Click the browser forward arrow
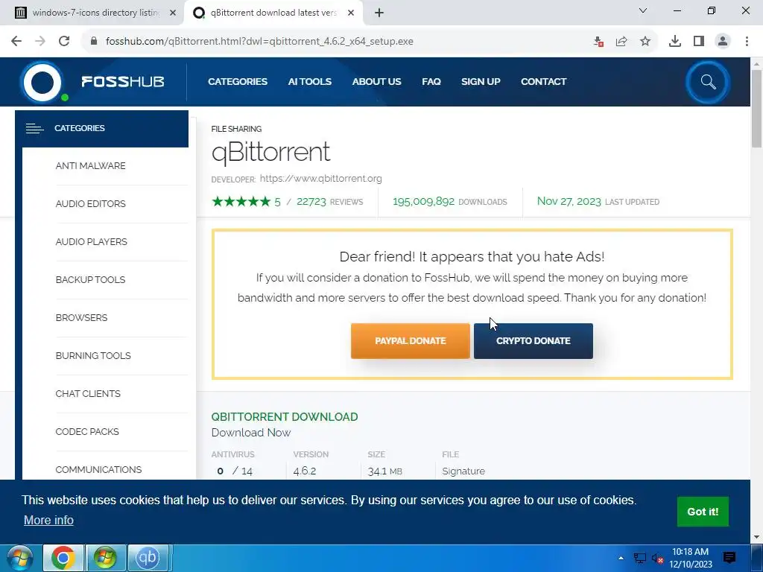This screenshot has height=572, width=763. (x=40, y=42)
